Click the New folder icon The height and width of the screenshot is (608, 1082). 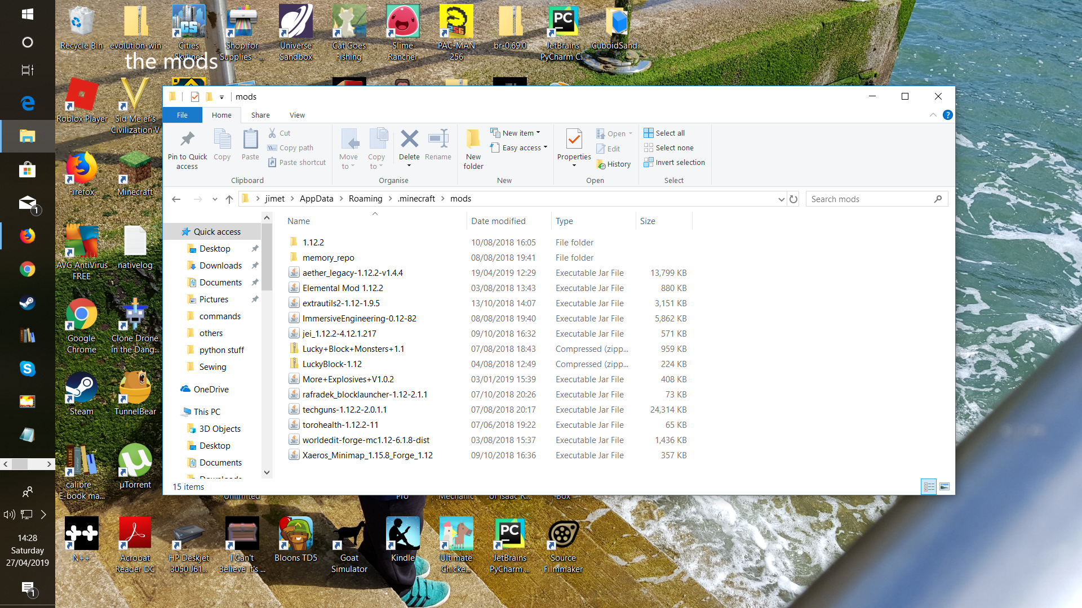473,138
